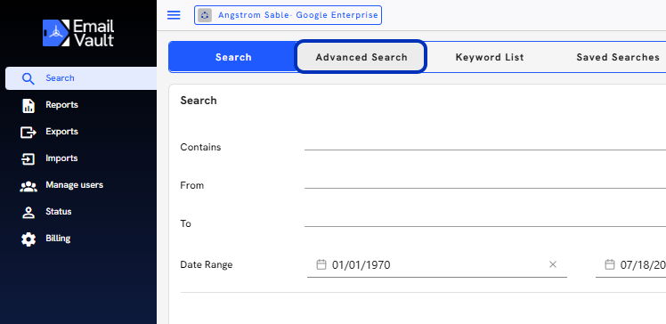Click the Search magnifier icon in sidebar
666x324 pixels.
pyautogui.click(x=28, y=78)
